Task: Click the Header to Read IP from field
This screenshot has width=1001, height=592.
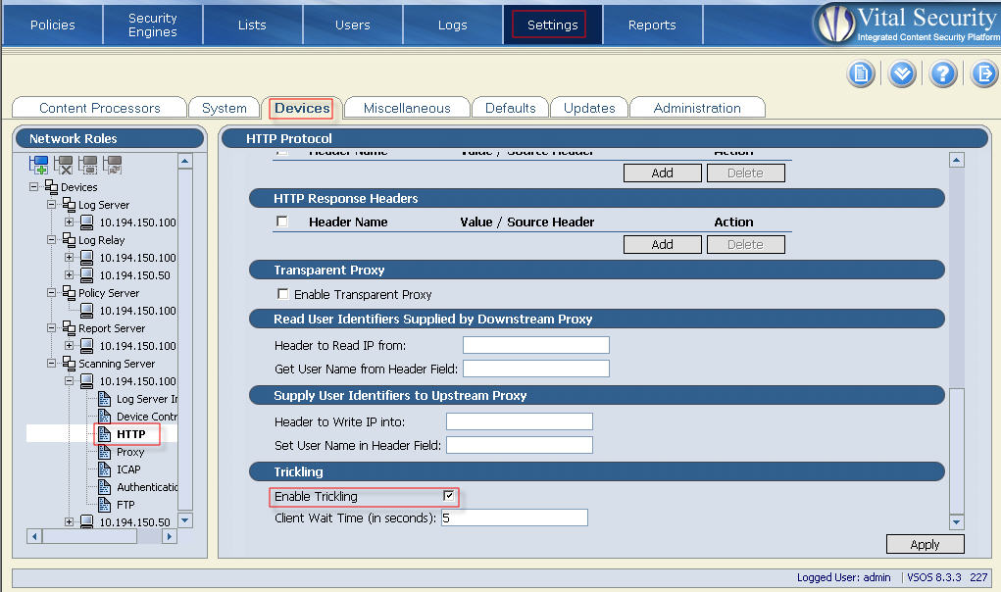Action: pos(535,345)
